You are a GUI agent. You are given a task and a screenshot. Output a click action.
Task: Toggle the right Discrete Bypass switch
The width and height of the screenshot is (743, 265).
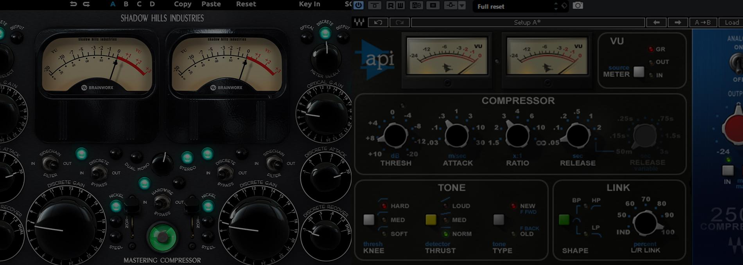point(225,172)
